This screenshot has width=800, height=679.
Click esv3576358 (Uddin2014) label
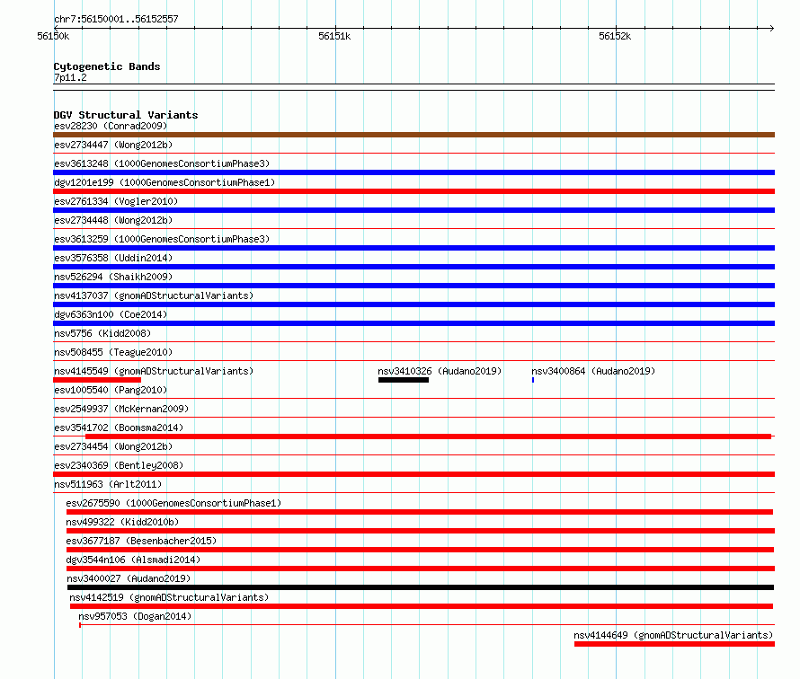tap(113, 258)
